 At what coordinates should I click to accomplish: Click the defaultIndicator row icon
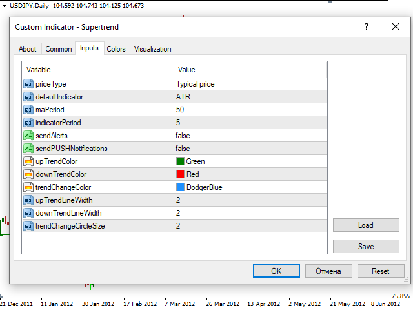(28, 97)
